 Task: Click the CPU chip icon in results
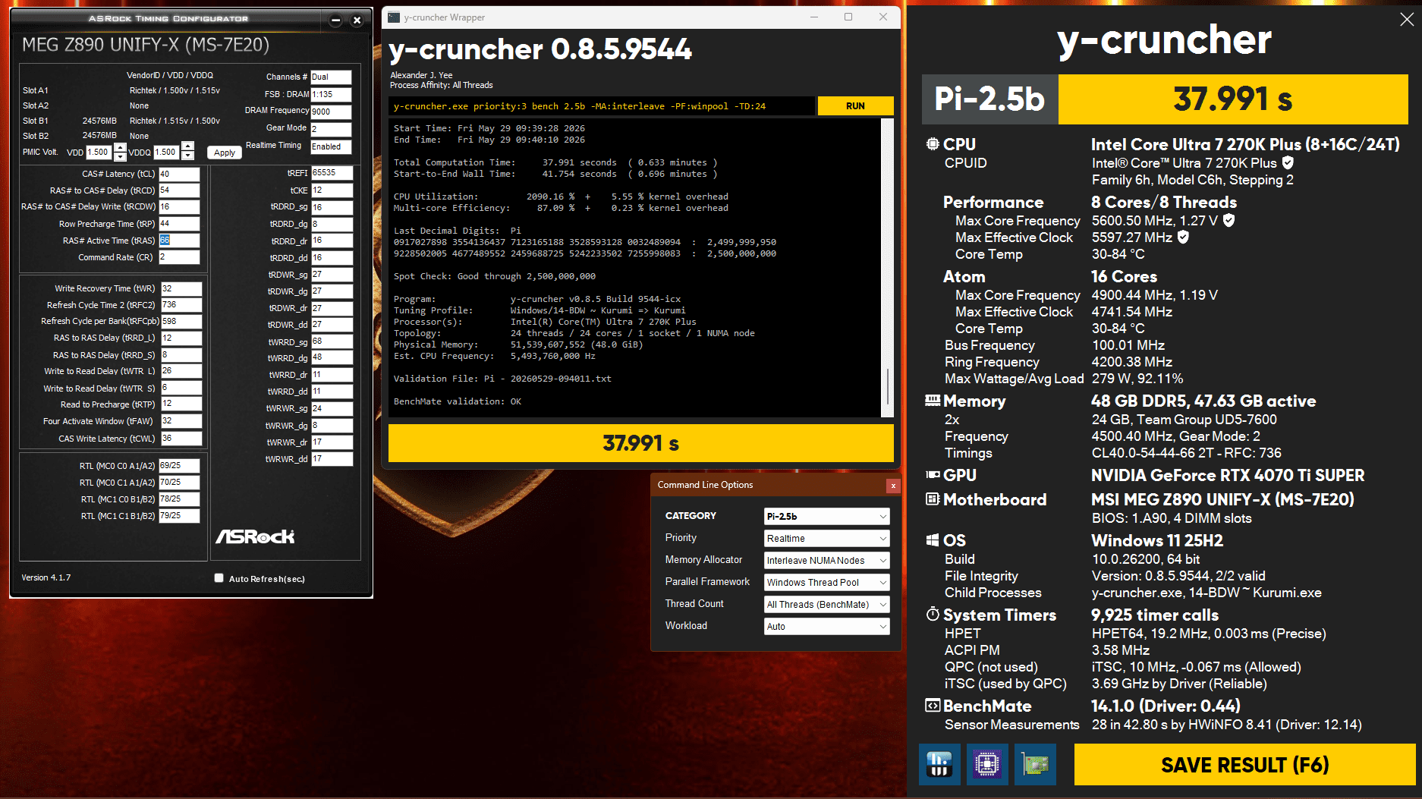click(x=933, y=144)
